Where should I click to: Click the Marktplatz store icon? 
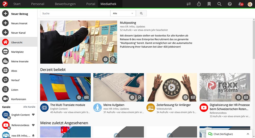(x=5, y=51)
